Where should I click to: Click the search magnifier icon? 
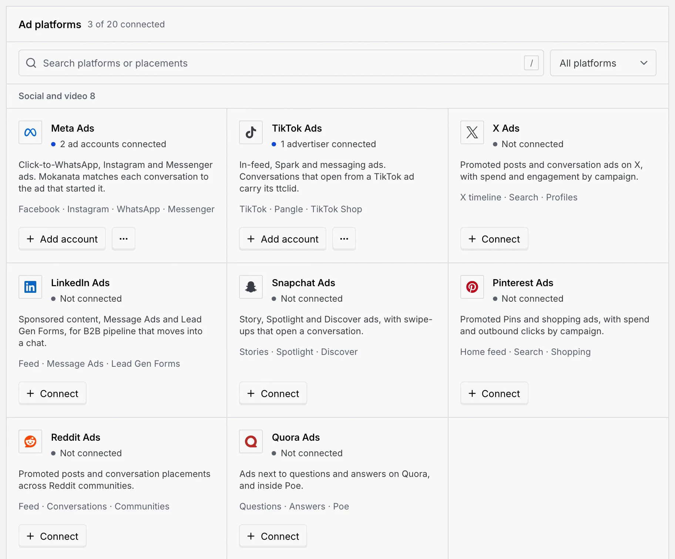click(31, 63)
